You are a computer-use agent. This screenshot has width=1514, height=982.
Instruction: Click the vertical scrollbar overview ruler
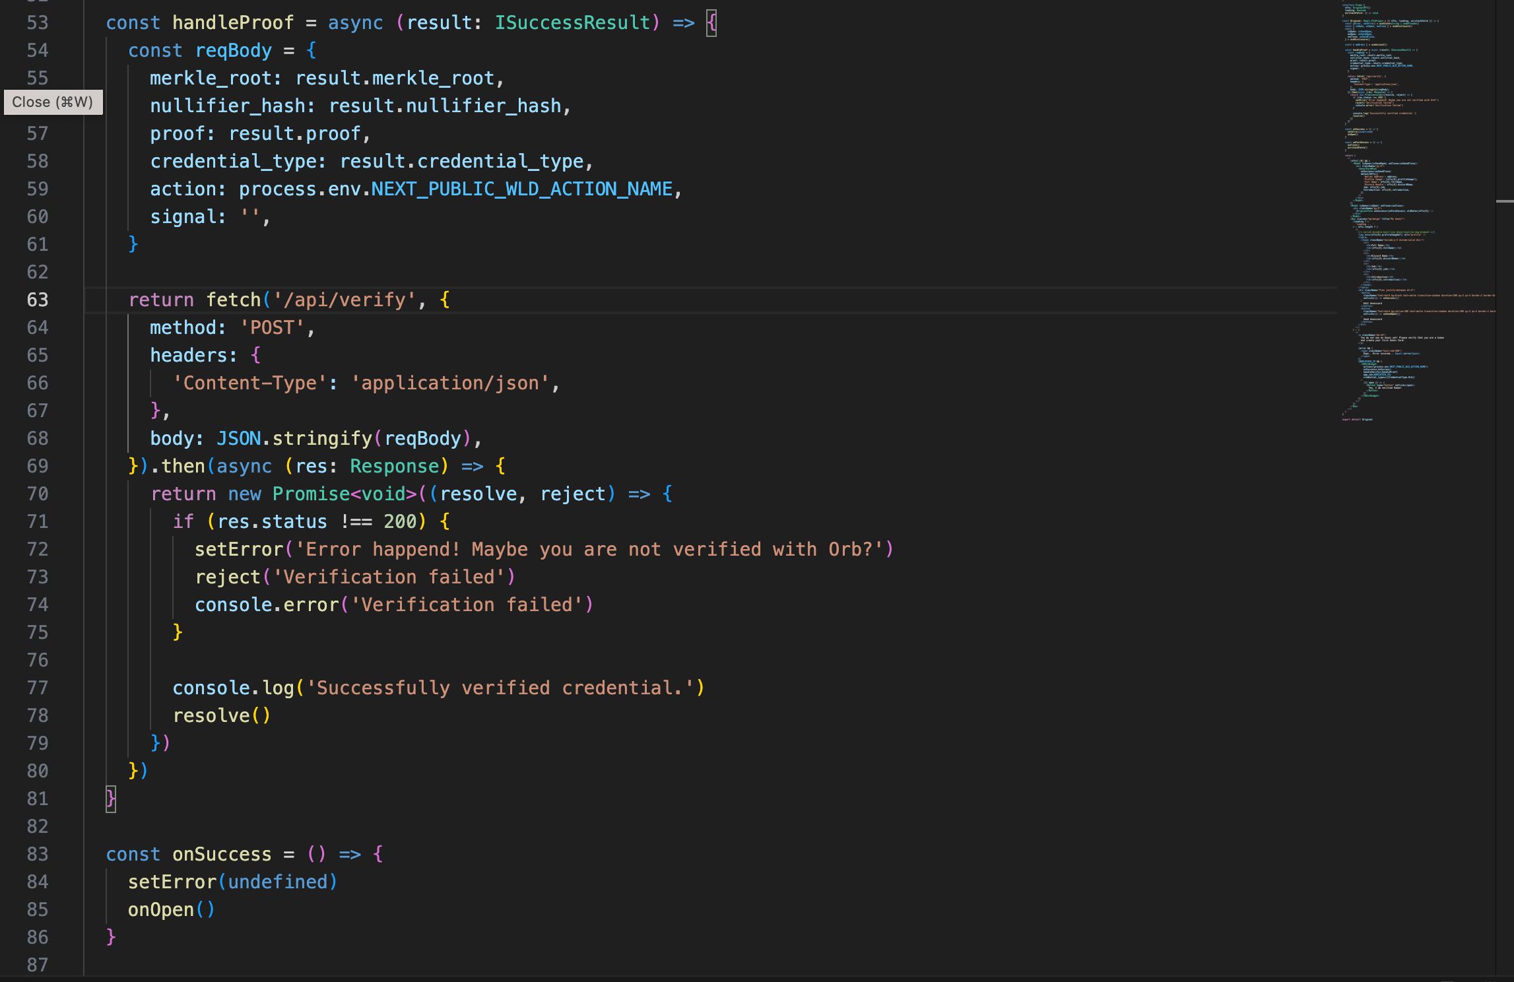pos(1505,488)
